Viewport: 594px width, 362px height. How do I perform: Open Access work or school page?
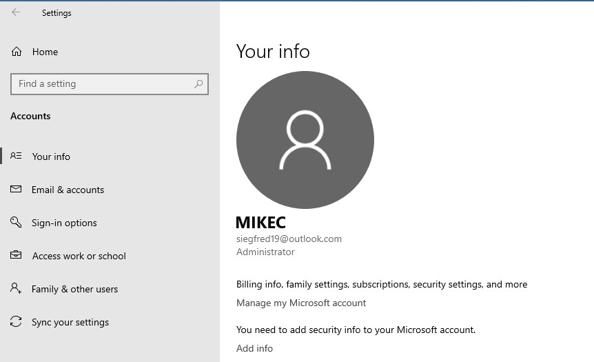(x=79, y=257)
